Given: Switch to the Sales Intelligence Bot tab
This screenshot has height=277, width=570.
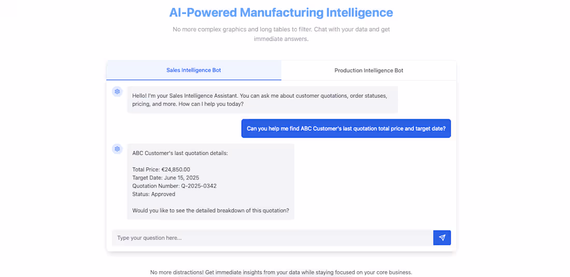Looking at the screenshot, I should click(x=193, y=70).
